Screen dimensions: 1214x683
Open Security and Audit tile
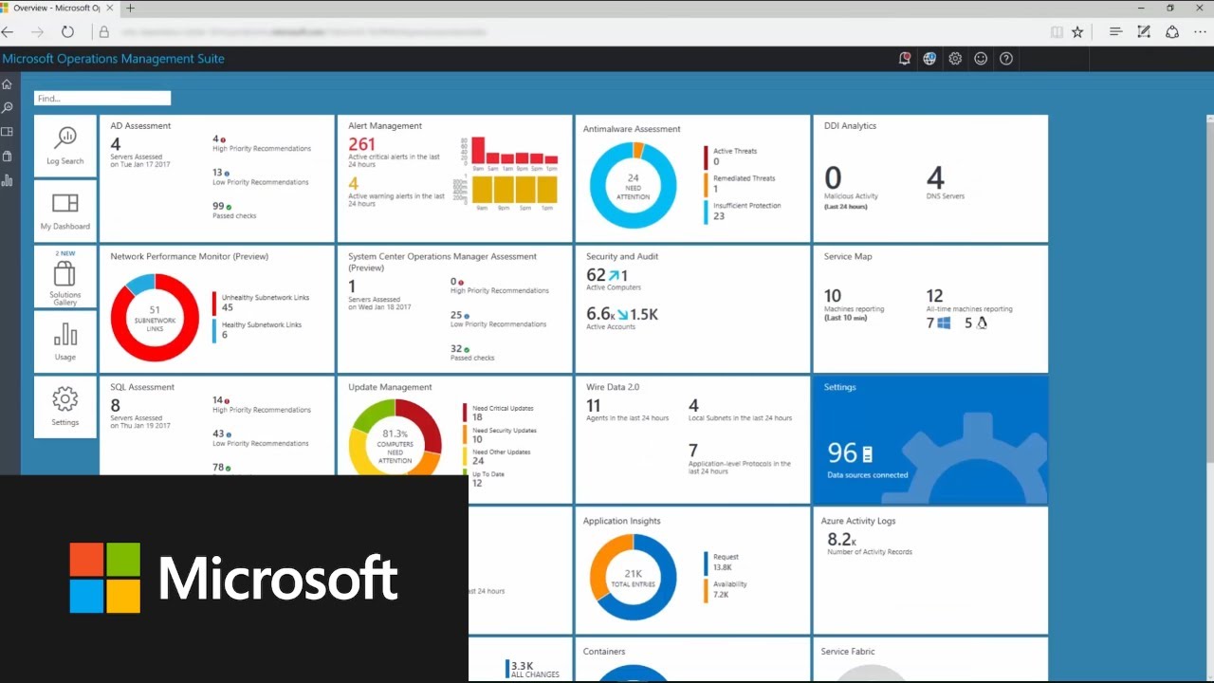point(692,309)
